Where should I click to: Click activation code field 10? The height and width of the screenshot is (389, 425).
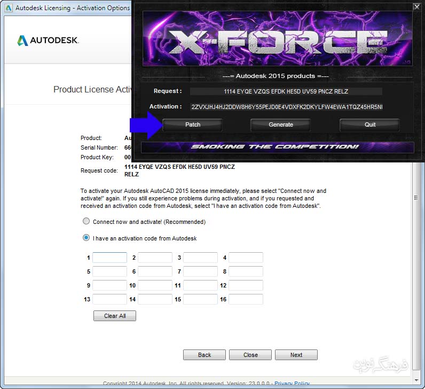pos(155,285)
